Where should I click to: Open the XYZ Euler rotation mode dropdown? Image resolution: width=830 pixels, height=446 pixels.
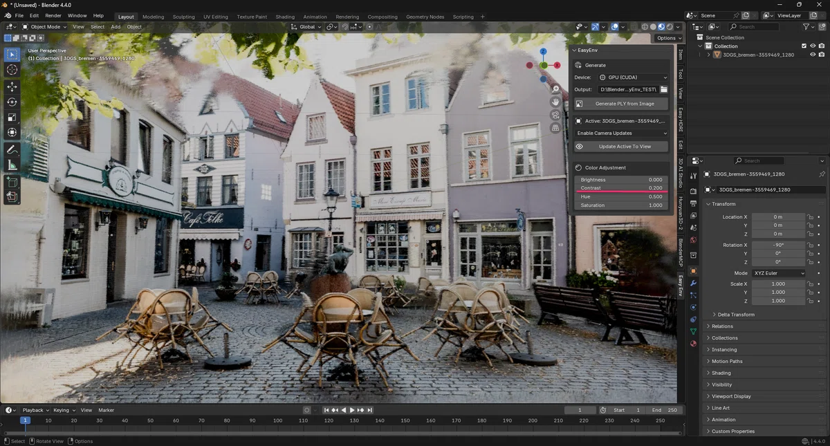[x=779, y=273]
